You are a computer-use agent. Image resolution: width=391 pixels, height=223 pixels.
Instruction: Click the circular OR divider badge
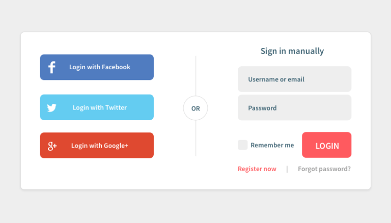[195, 108]
